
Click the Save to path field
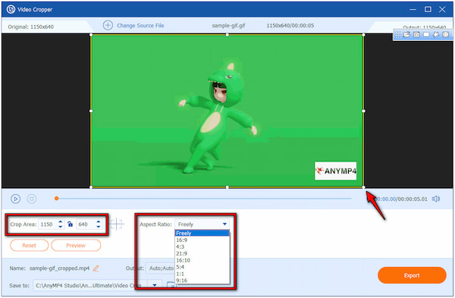pos(90,286)
